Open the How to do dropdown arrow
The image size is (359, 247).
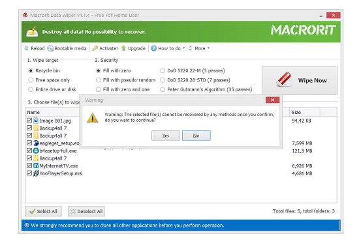(x=183, y=48)
